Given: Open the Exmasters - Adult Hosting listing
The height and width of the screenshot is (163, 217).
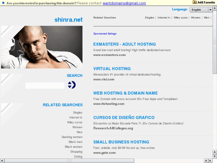Looking at the screenshot, I should [124, 44].
